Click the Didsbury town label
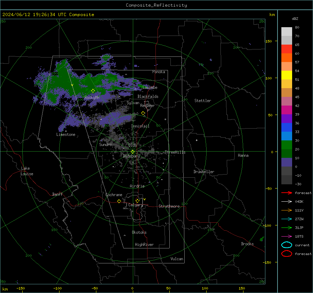 (x=131, y=156)
